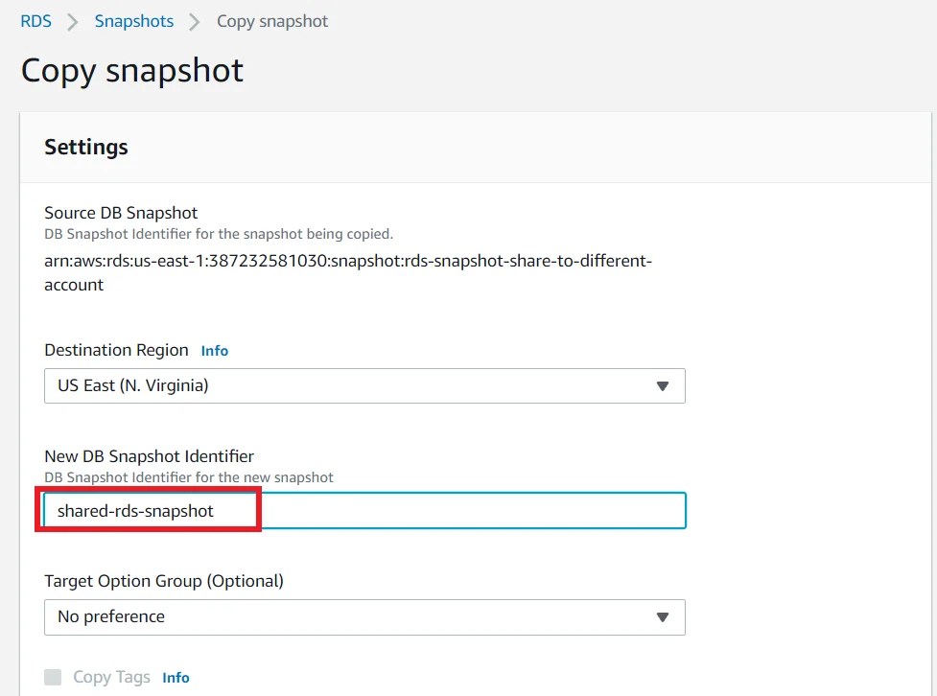937x696 pixels.
Task: Click the Target Option Group chevron icon
Action: coord(663,617)
